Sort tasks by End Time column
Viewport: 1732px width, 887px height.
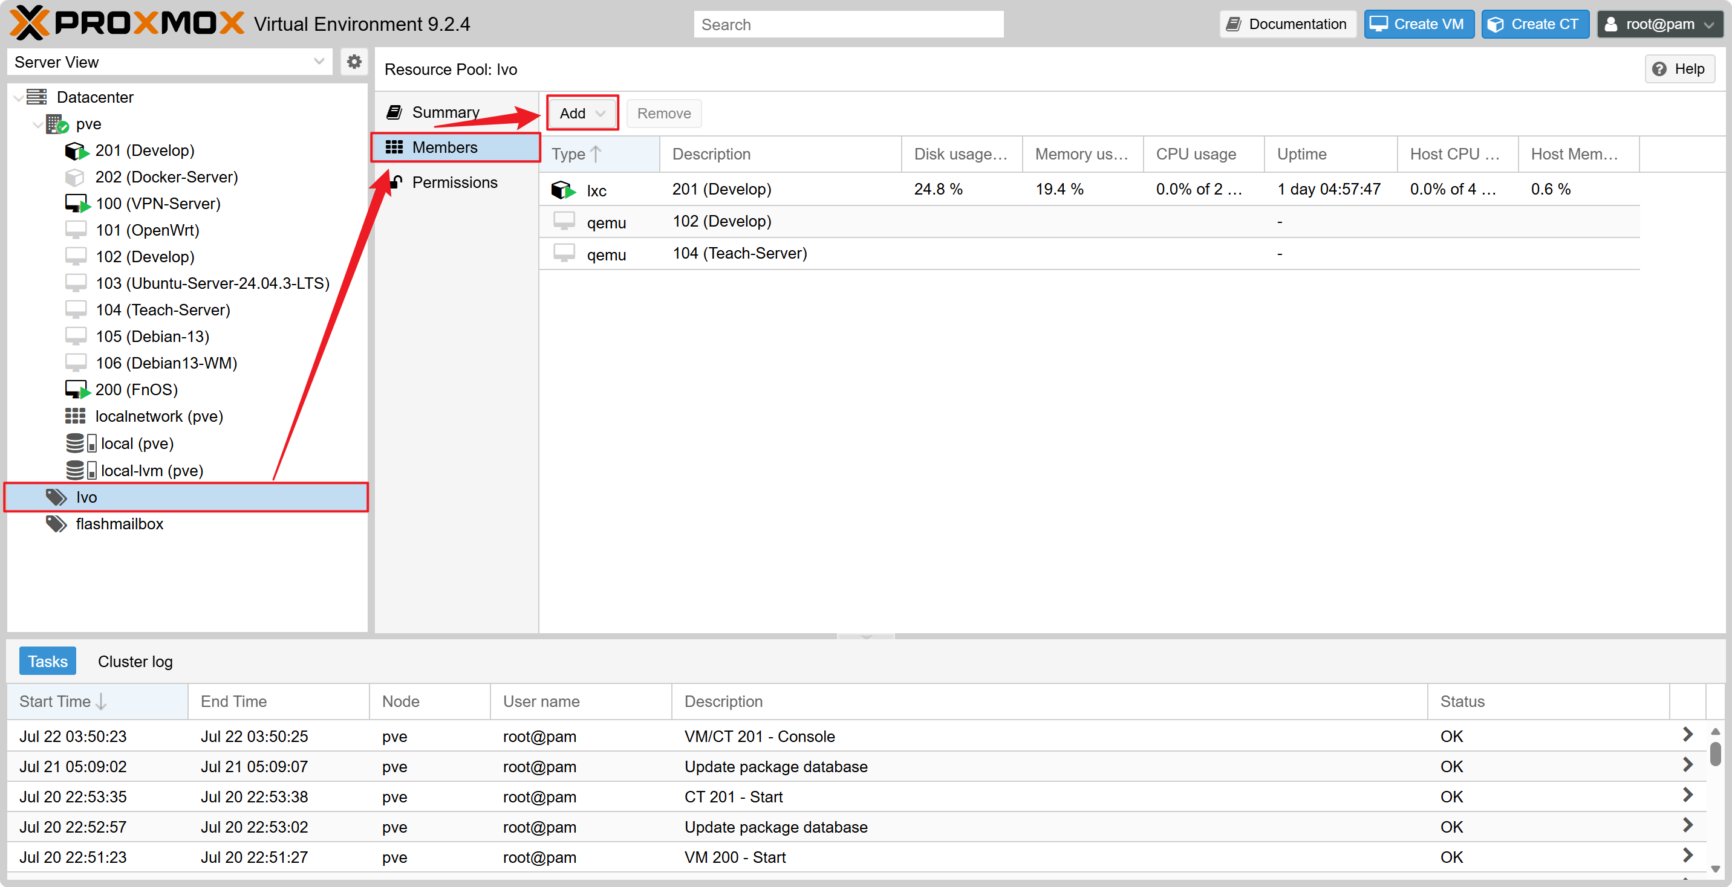coord(279,702)
